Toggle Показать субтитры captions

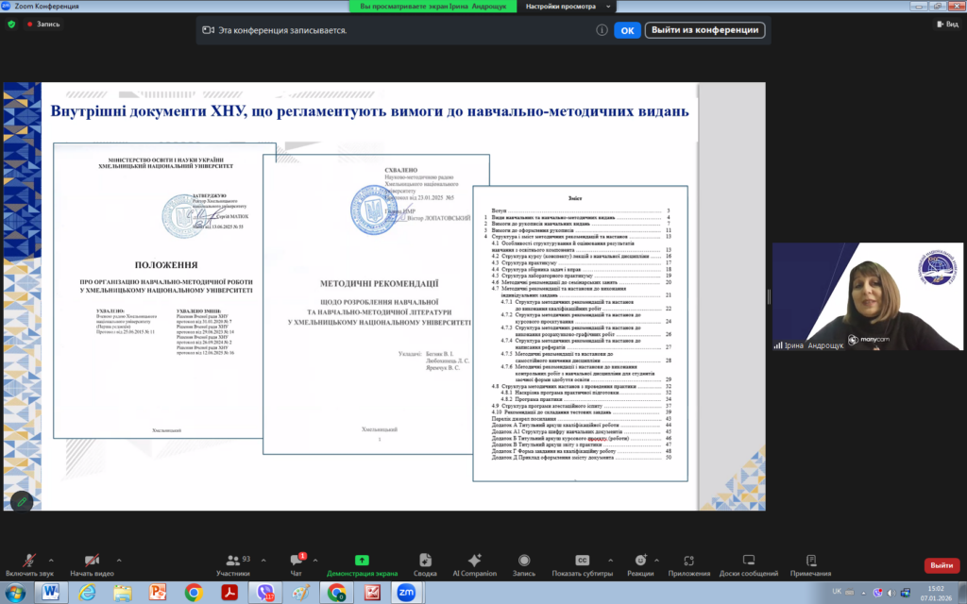[x=584, y=564]
